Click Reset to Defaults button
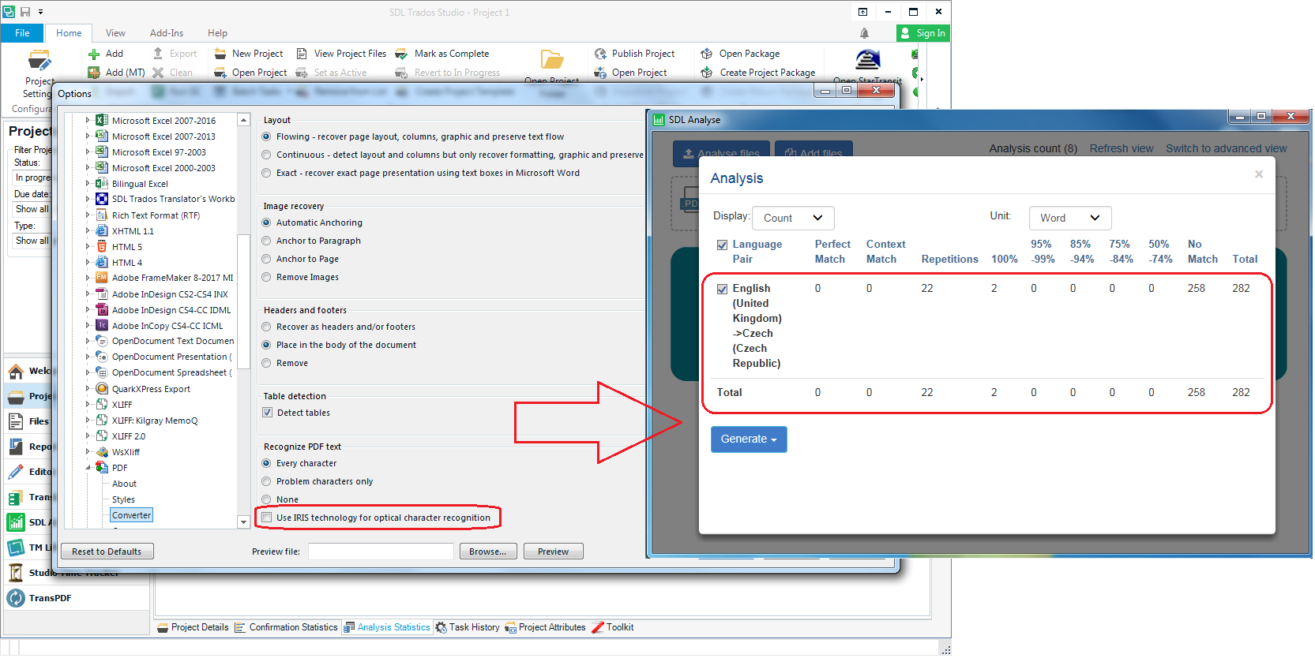The width and height of the screenshot is (1315, 658). 107,552
